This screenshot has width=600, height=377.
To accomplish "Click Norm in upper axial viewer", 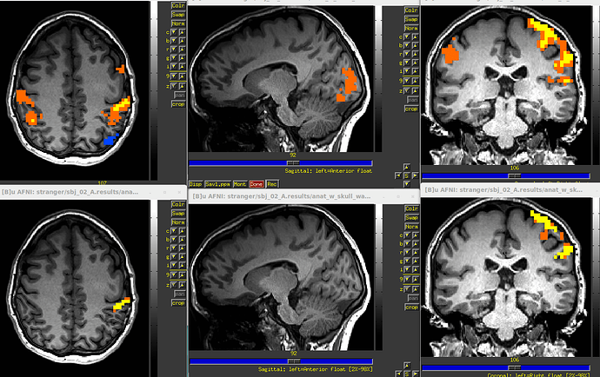I will (x=178, y=23).
